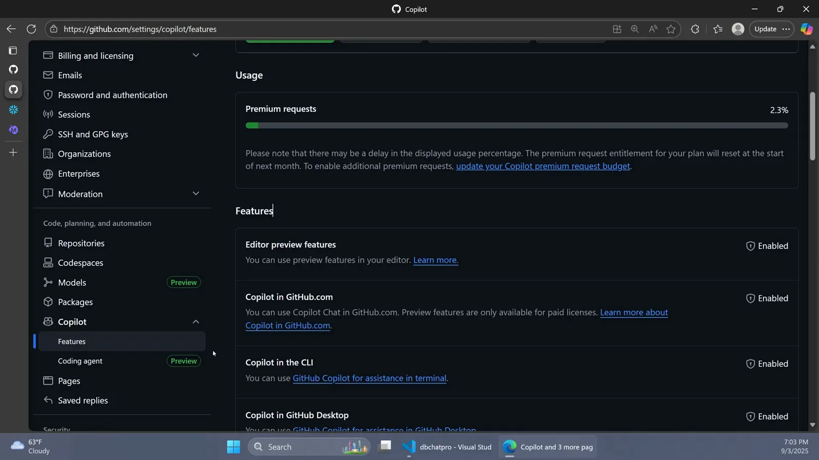Open the weather widget showing 63°F Cloudy
Viewport: 819px width, 460px height.
tap(31, 447)
